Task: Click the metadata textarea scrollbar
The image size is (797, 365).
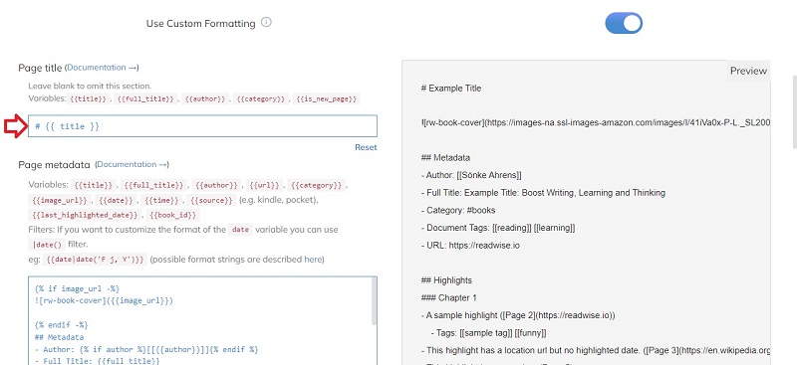Action: tap(375, 302)
